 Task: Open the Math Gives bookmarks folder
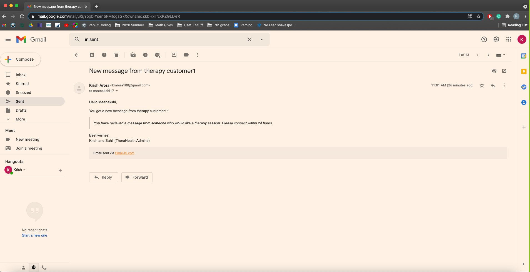[161, 25]
